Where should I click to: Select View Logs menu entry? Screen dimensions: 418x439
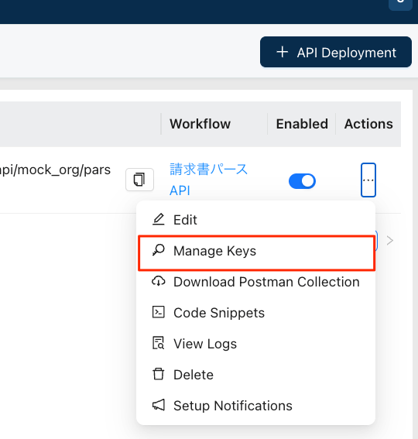click(x=256, y=344)
